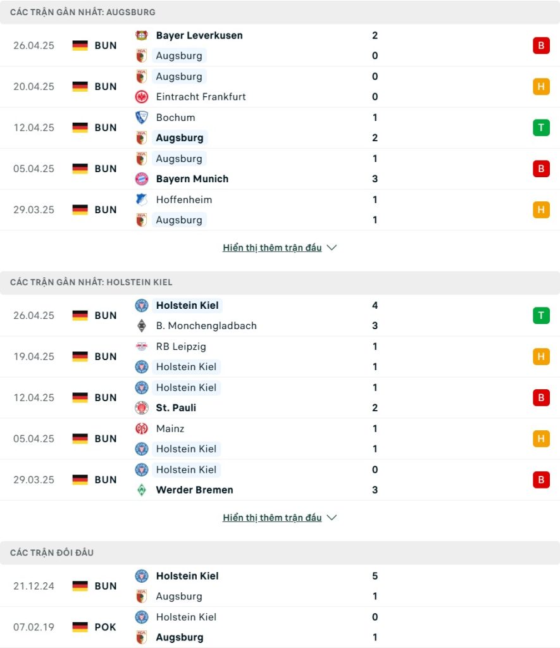Click the orange H badge for the RB Leipzig match
560x648 pixels.
541,357
